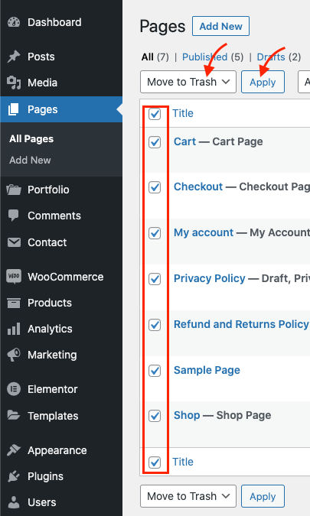Filter pages by Drafts link
This screenshot has height=516, width=310.
coord(271,57)
